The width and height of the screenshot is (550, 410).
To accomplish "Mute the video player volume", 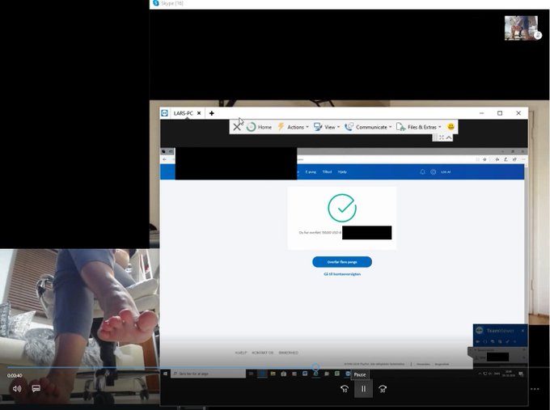I will pyautogui.click(x=17, y=389).
